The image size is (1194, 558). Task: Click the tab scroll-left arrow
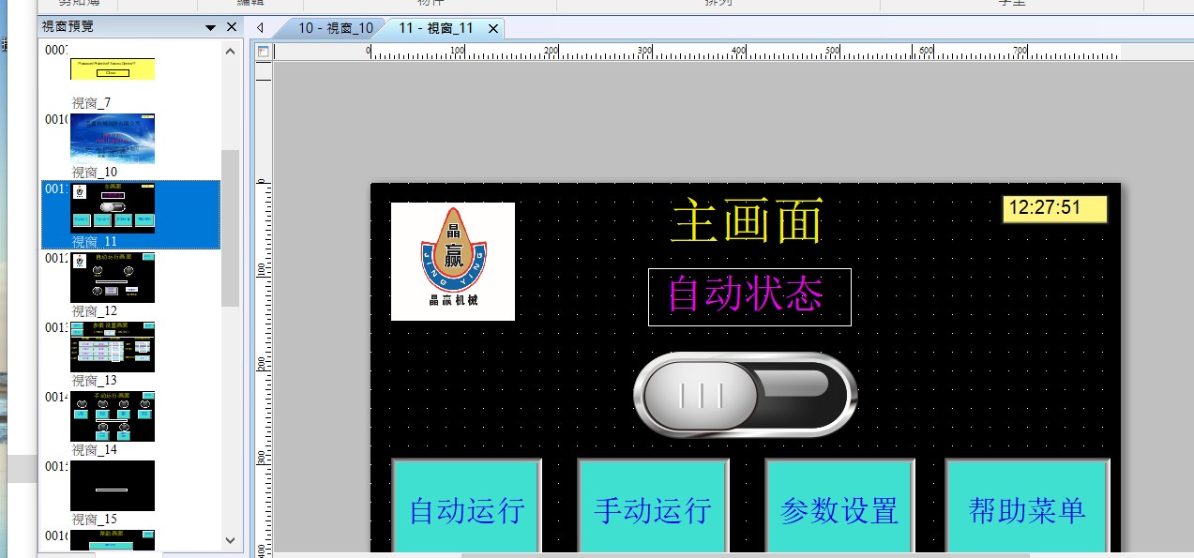(x=260, y=28)
